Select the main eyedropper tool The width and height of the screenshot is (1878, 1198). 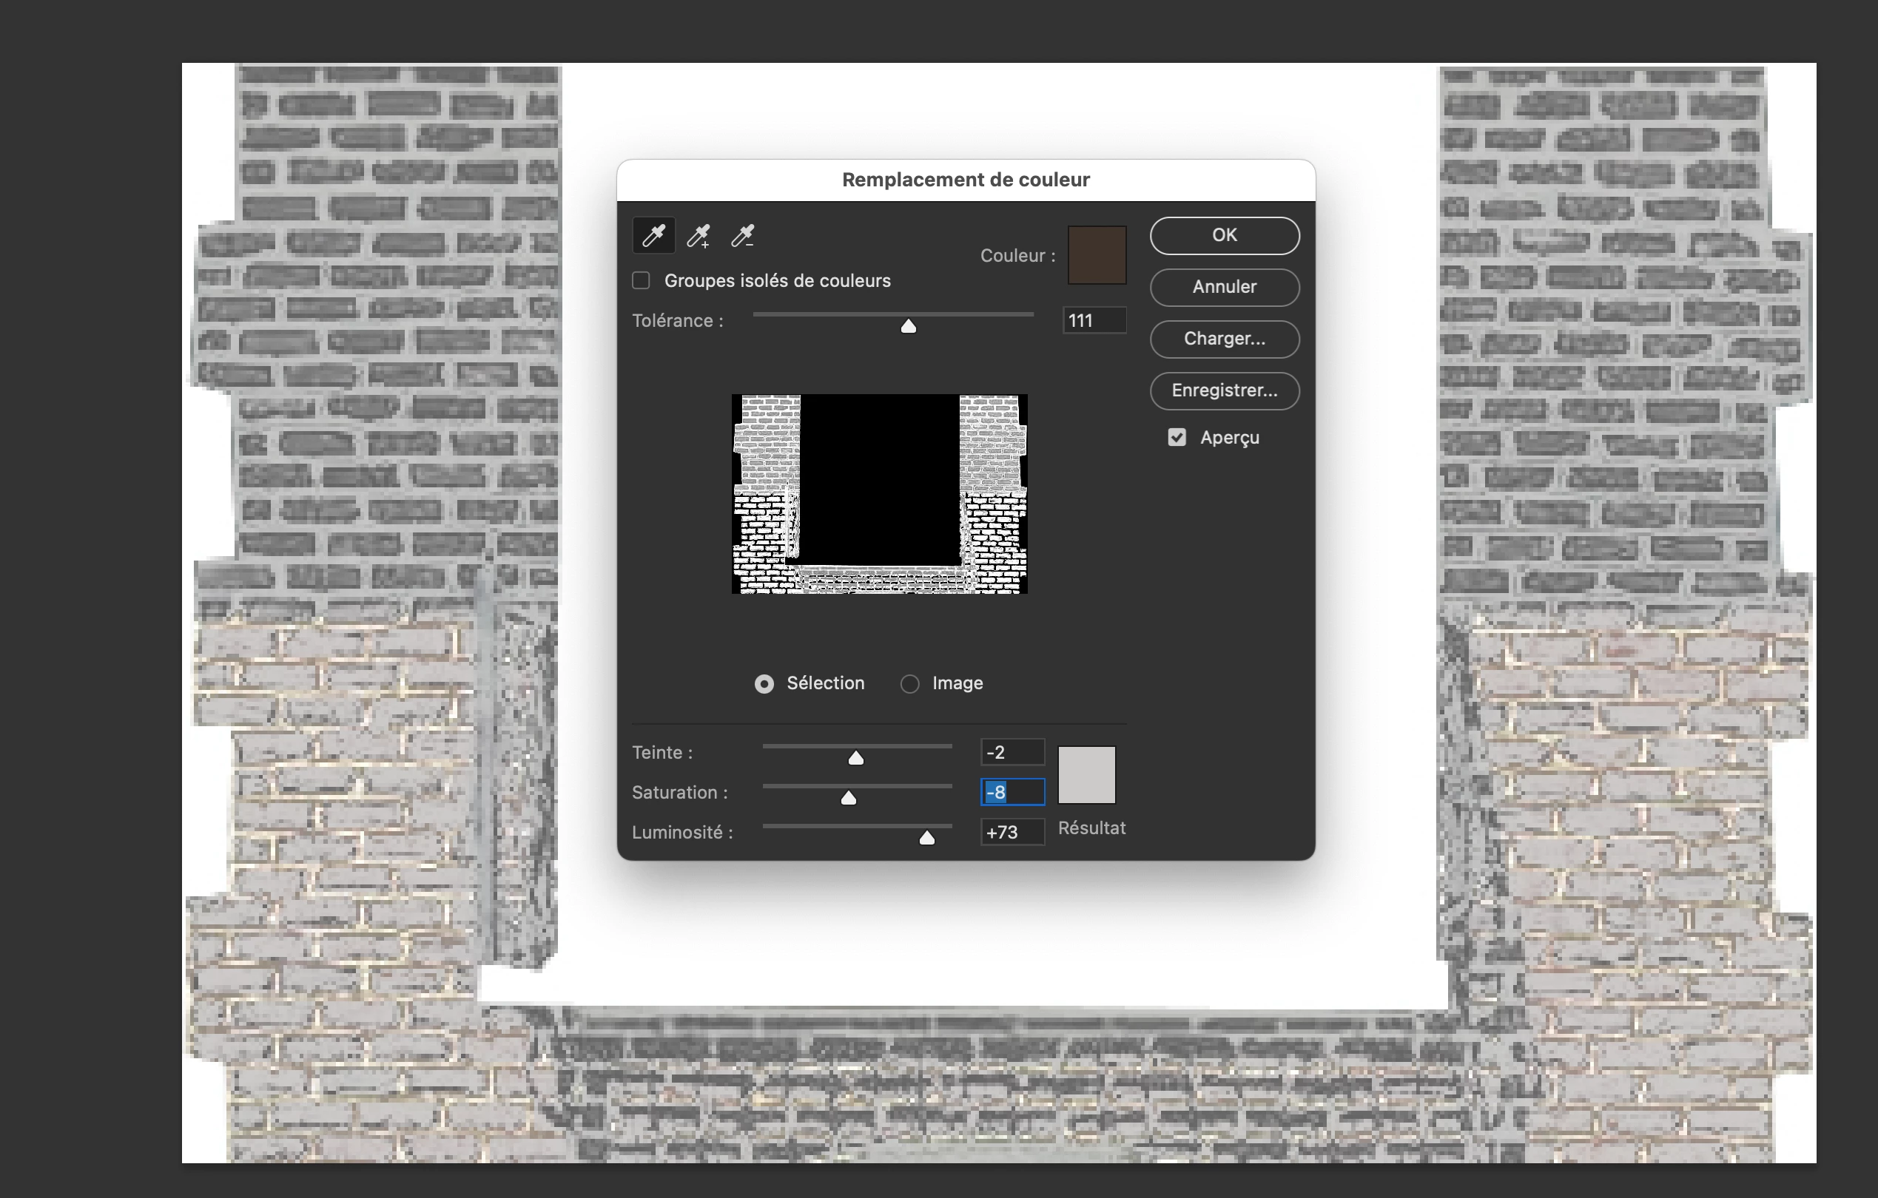coord(653,235)
